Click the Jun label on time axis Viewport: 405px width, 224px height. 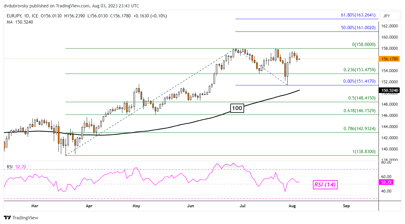click(x=191, y=206)
